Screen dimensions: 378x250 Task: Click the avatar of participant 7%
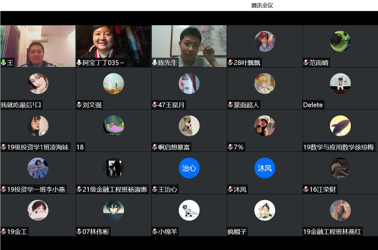click(x=265, y=126)
